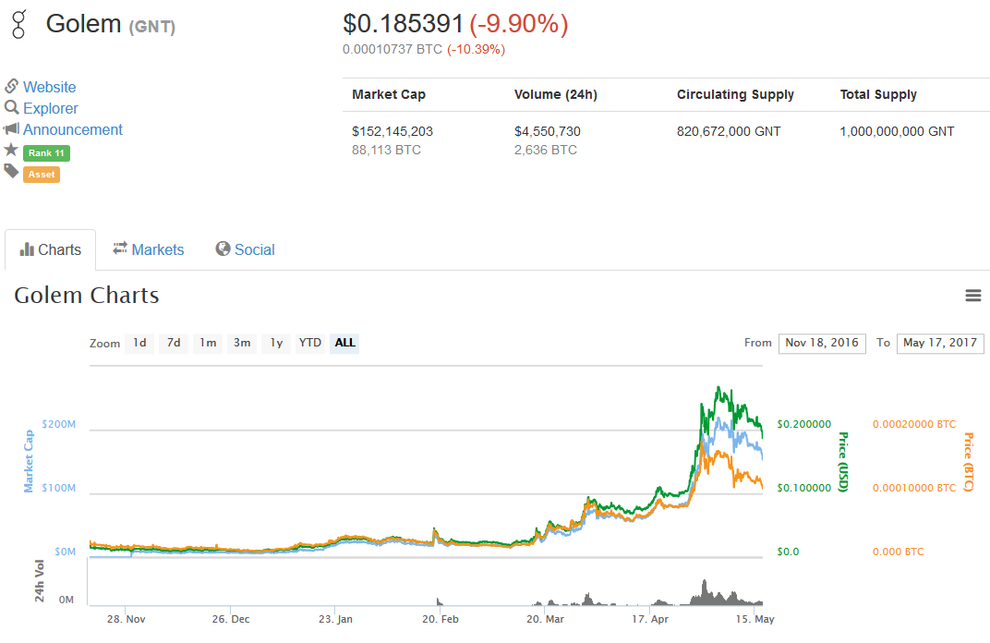Set chart zoom to 1d
990x643 pixels.
[139, 343]
